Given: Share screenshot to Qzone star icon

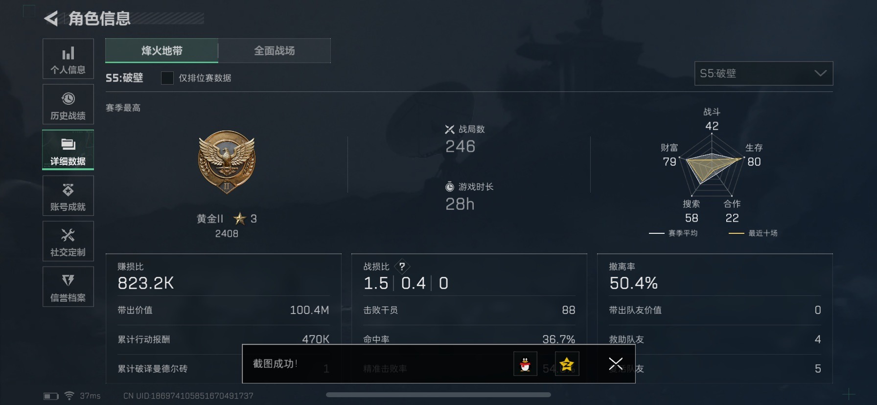Looking at the screenshot, I should pyautogui.click(x=567, y=364).
